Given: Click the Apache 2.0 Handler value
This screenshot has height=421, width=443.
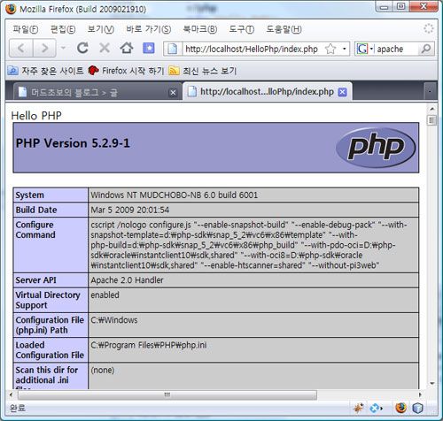Looking at the screenshot, I should tap(127, 280).
